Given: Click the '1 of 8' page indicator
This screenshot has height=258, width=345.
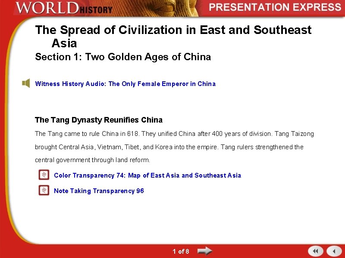Looking at the screenshot, I should [181, 252].
